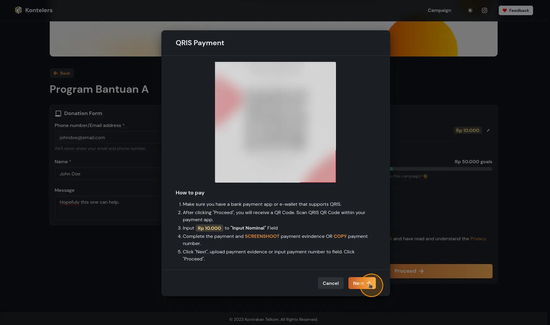Go back using the Back arrow button
Image resolution: width=550 pixels, height=325 pixels.
tap(62, 73)
